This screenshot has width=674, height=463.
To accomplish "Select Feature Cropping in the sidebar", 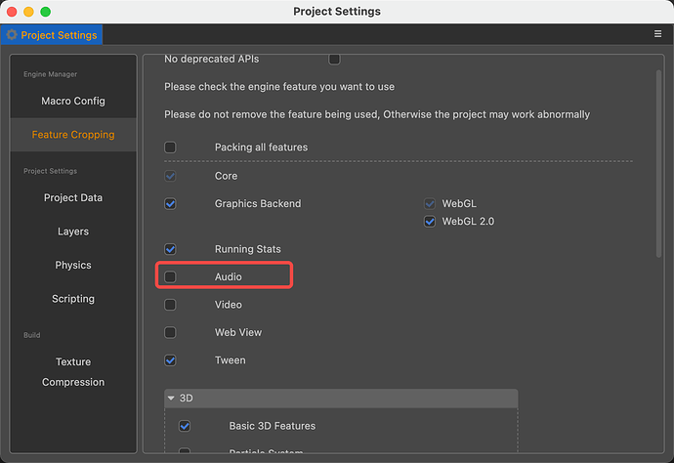I will coord(73,135).
